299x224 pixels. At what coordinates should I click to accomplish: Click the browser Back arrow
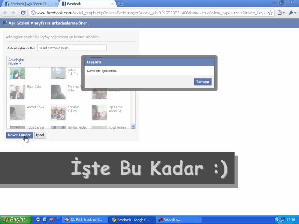[5, 13]
